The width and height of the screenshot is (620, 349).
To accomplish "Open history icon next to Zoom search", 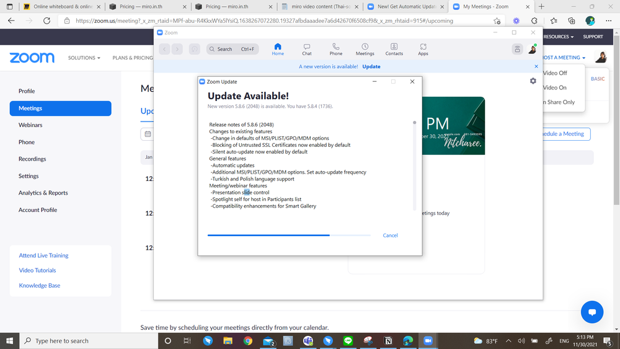I will [x=194, y=49].
